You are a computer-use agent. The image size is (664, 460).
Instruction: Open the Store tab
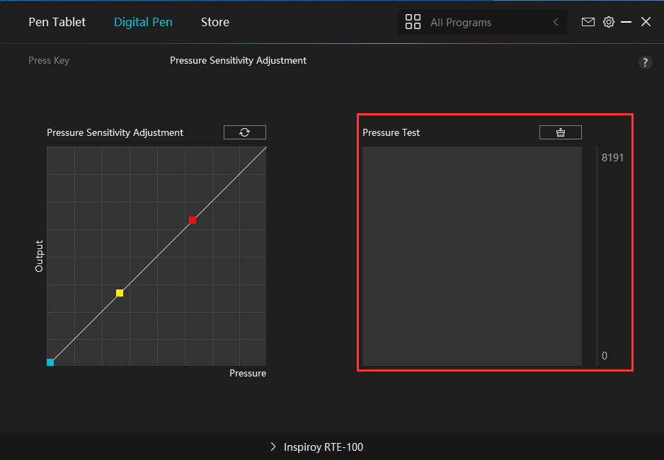[x=215, y=22]
